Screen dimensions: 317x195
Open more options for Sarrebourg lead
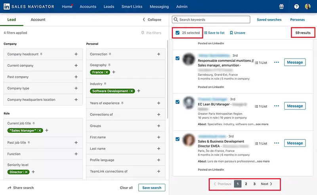point(277,62)
